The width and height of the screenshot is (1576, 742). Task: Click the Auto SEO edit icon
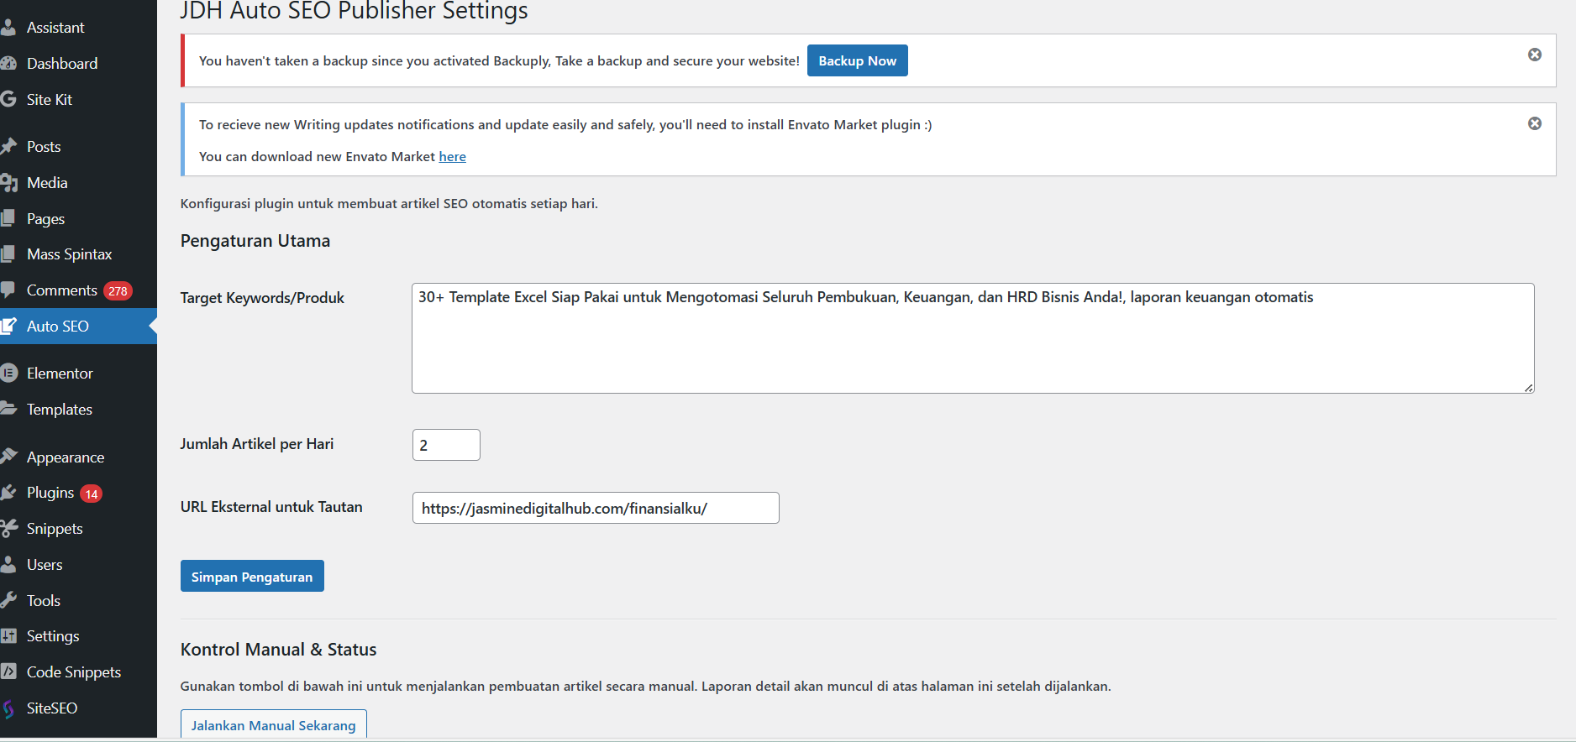click(8, 327)
